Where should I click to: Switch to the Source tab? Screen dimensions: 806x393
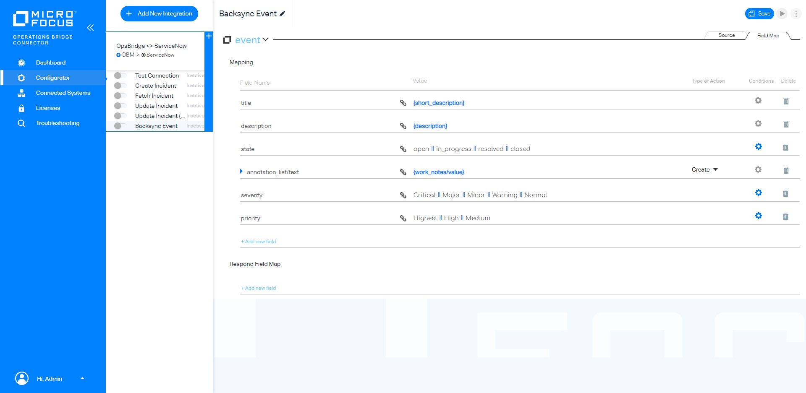726,35
